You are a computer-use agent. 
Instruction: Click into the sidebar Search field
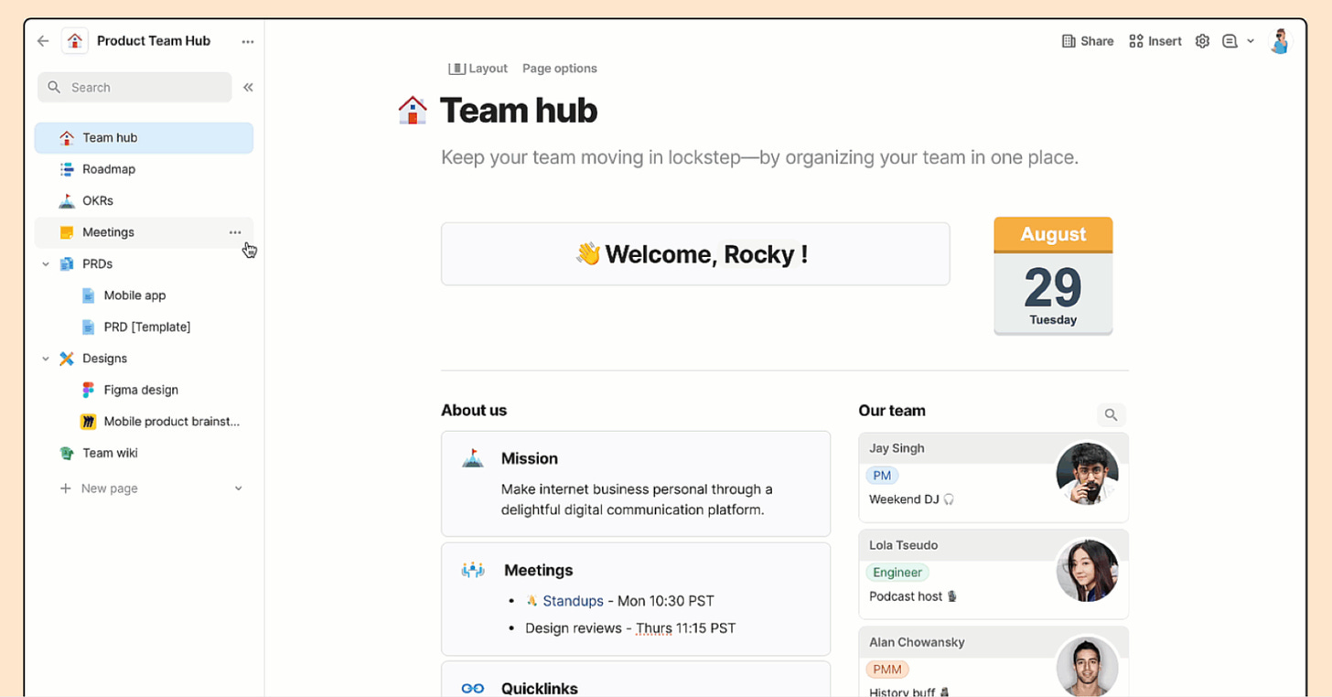point(134,88)
